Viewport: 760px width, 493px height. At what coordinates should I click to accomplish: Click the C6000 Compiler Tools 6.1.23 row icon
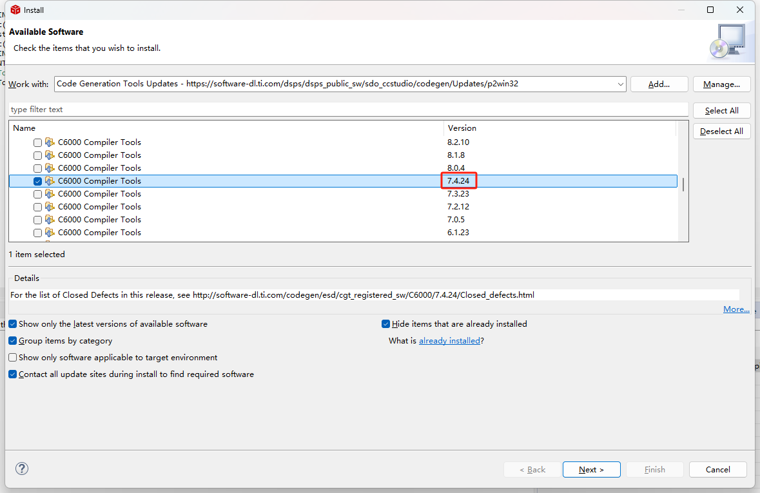tap(50, 233)
